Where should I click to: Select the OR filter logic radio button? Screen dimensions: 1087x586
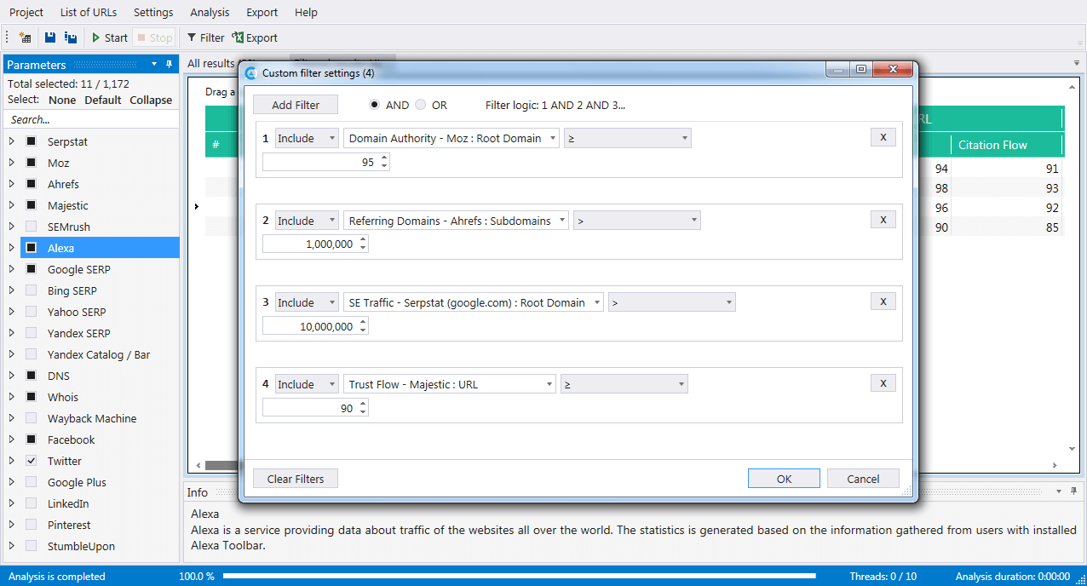[421, 105]
